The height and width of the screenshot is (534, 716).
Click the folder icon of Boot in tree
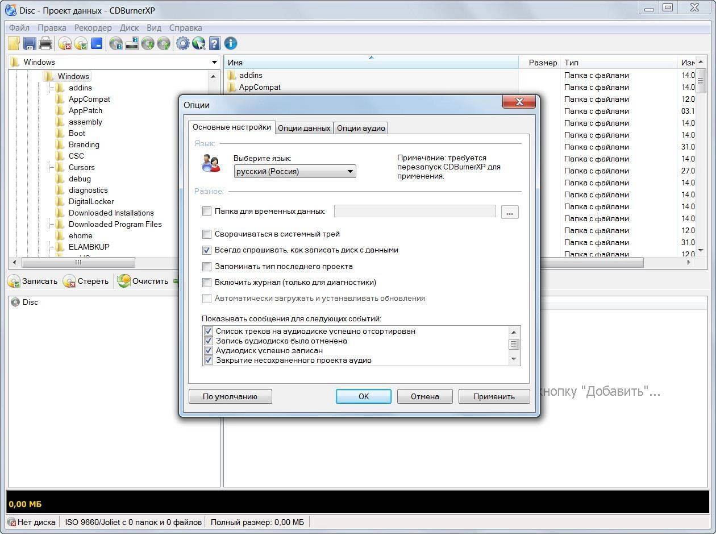coord(60,133)
